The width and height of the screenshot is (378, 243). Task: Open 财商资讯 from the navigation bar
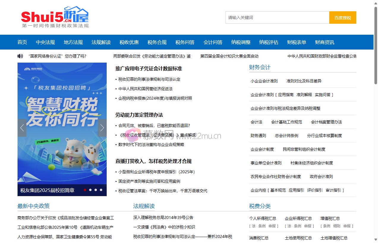(x=325, y=42)
